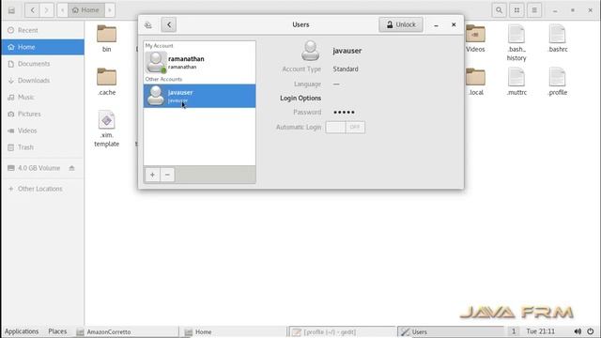Click the volume speaker icon
Image resolution: width=601 pixels, height=338 pixels.
click(578, 331)
